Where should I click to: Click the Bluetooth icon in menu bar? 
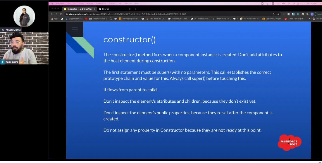(278, 3)
